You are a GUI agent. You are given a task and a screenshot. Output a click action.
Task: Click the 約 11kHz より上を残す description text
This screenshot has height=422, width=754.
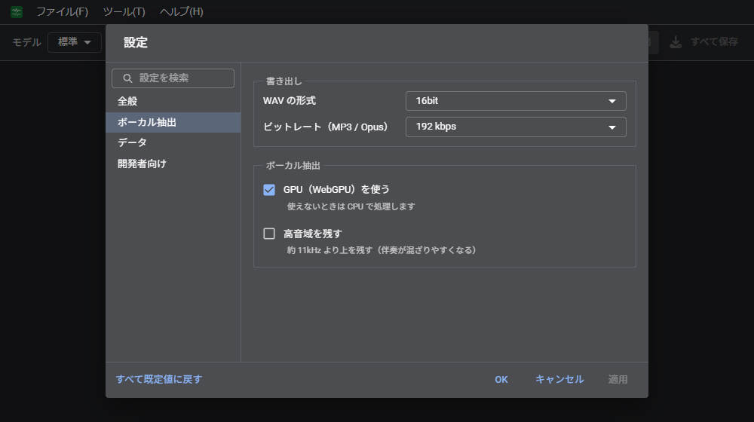[382, 250]
